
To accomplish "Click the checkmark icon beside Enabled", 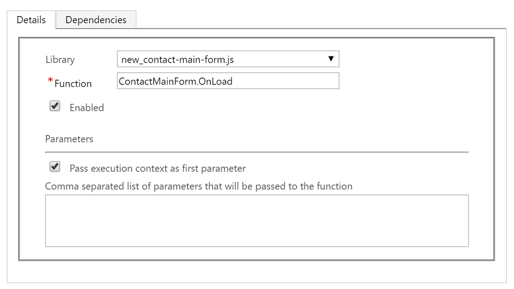I will pos(55,106).
